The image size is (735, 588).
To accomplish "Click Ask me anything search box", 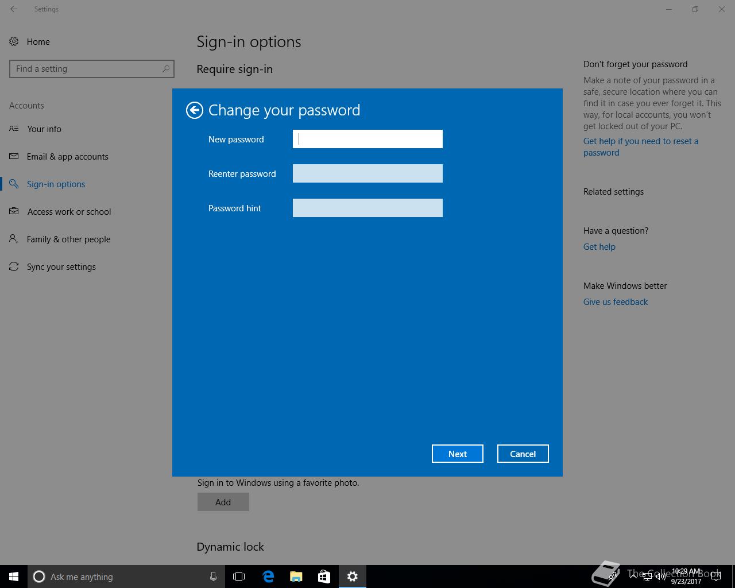I will coord(126,577).
